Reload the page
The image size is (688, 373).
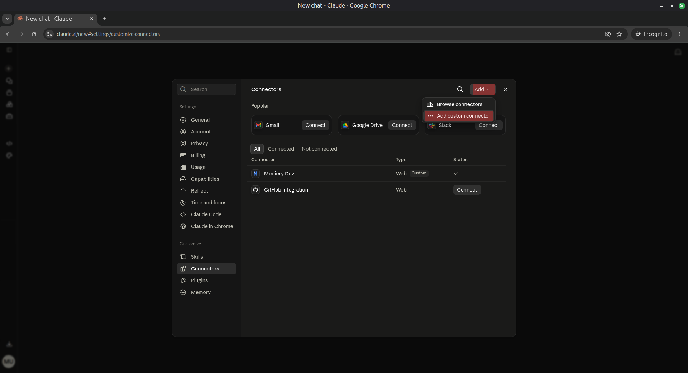[x=34, y=34]
